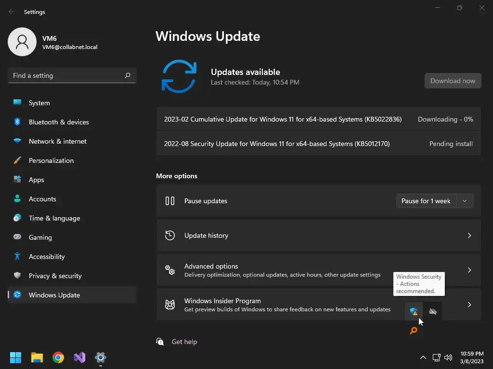Launch Google Chrome from taskbar
The image size is (493, 369).
pos(58,357)
